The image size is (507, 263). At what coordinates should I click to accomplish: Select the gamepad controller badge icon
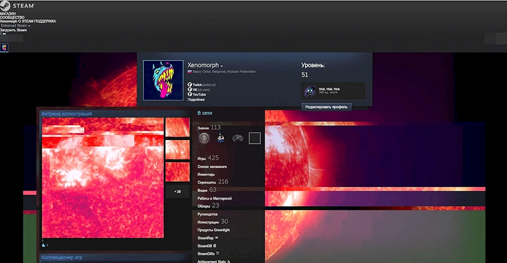coord(238,138)
